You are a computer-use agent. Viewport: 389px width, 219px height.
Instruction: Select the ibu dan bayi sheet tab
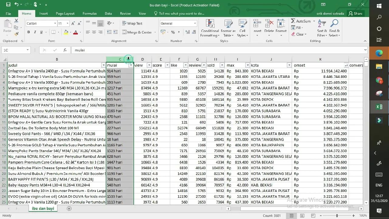43,209
